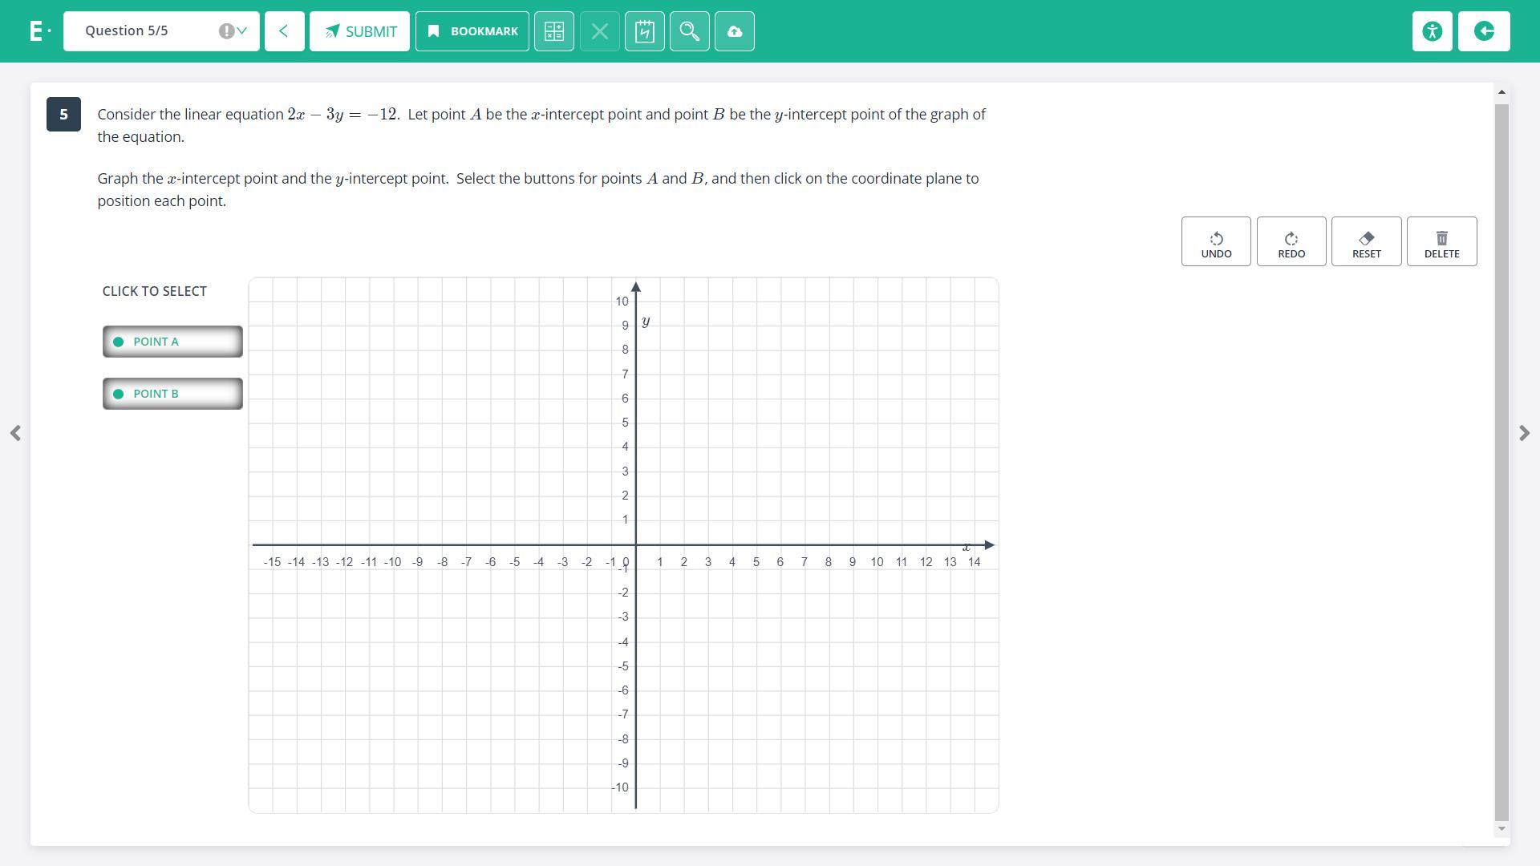This screenshot has height=866, width=1540.
Task: Open the calculator tool
Action: point(553,31)
